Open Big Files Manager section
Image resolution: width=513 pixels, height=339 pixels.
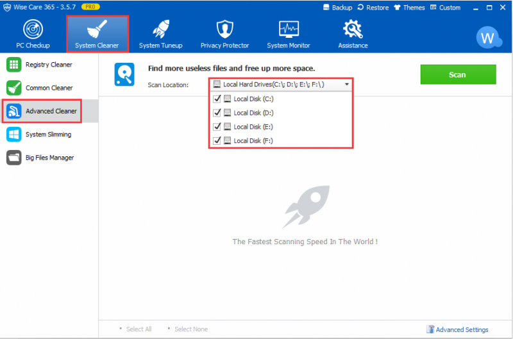pyautogui.click(x=49, y=158)
